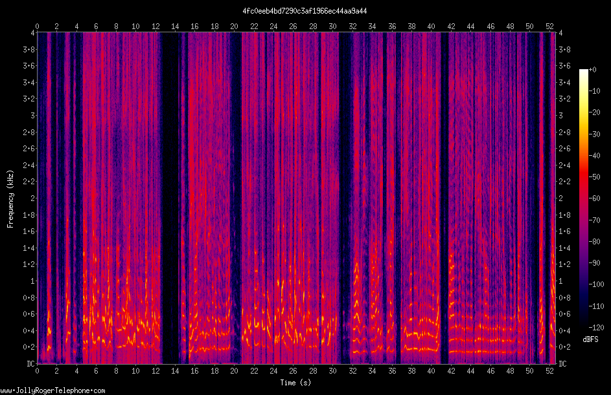Viewport: 611px width, 395px height.
Task: Click the spectrogram title 4fc0eeb4bd7290c3af1966ec44aa9a44
Action: point(305,11)
